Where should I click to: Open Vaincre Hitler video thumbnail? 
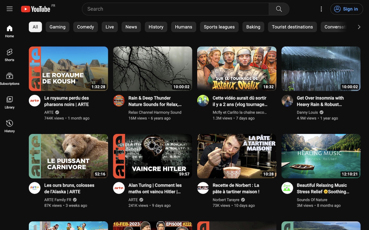pos(153,156)
